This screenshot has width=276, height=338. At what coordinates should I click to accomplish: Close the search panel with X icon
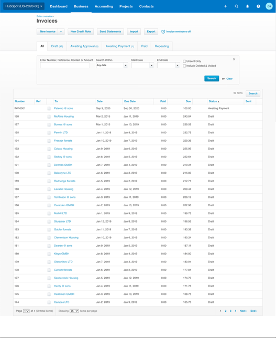click(234, 59)
